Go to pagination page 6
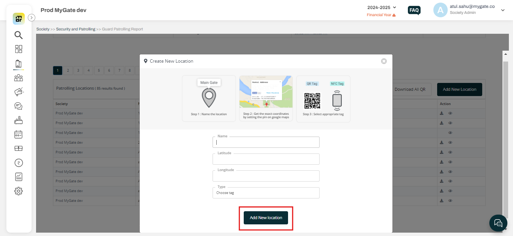 click(x=109, y=71)
